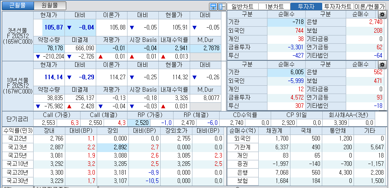Click the stacked panel layout icon
The image size is (389, 188).
click(x=213, y=7)
